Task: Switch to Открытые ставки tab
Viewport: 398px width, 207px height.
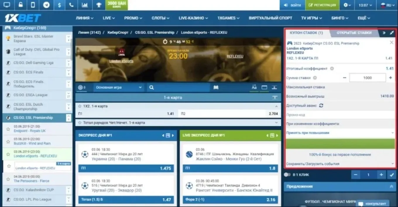Action: coord(354,33)
